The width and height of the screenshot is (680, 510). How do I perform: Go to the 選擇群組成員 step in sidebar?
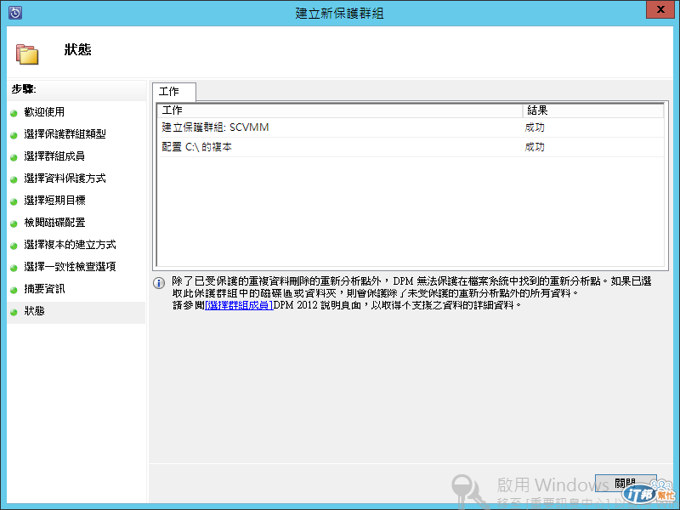coord(54,156)
